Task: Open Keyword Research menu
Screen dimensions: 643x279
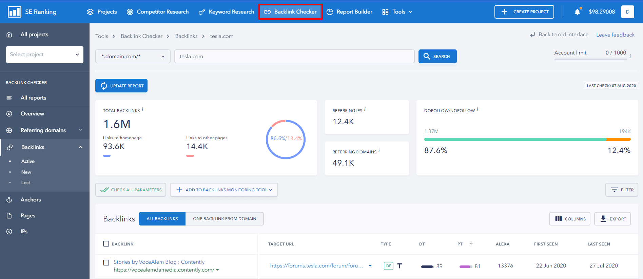Action: [x=226, y=12]
